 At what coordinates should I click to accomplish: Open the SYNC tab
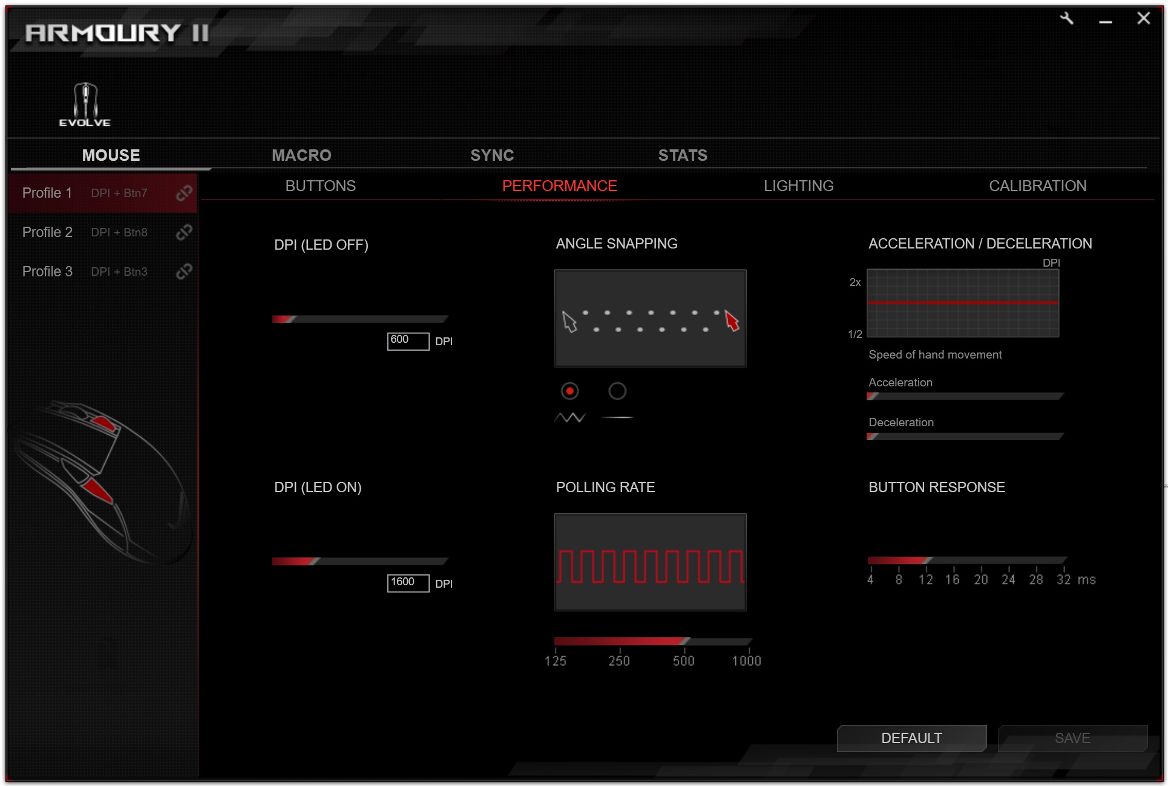click(x=492, y=155)
